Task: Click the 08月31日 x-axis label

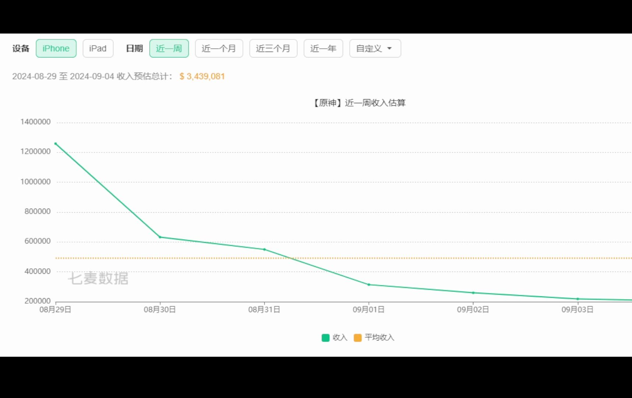Action: tap(264, 310)
